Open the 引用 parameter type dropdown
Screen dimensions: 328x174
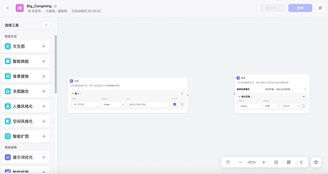pos(272,106)
